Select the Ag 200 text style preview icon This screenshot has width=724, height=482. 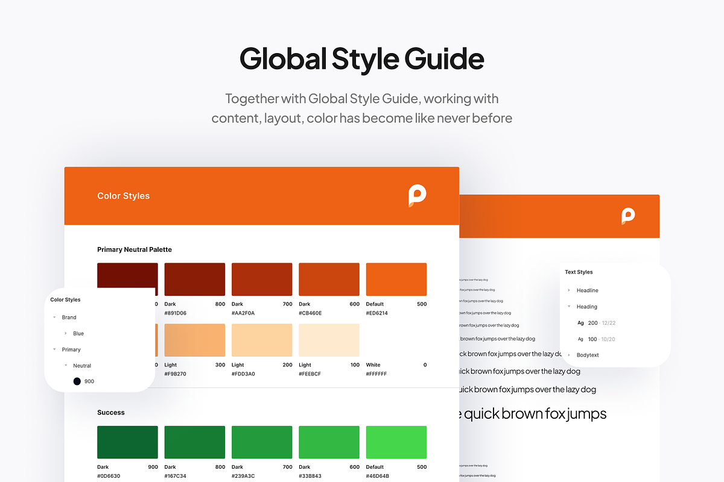click(x=580, y=323)
